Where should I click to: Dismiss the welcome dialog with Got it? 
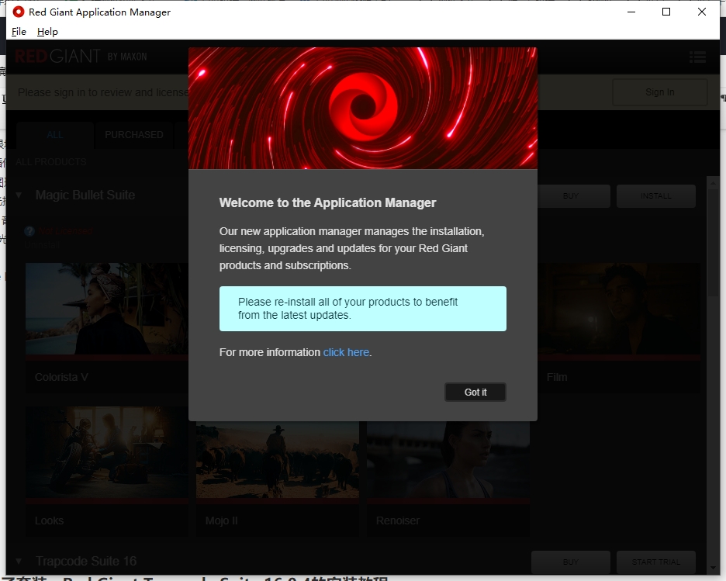point(475,393)
